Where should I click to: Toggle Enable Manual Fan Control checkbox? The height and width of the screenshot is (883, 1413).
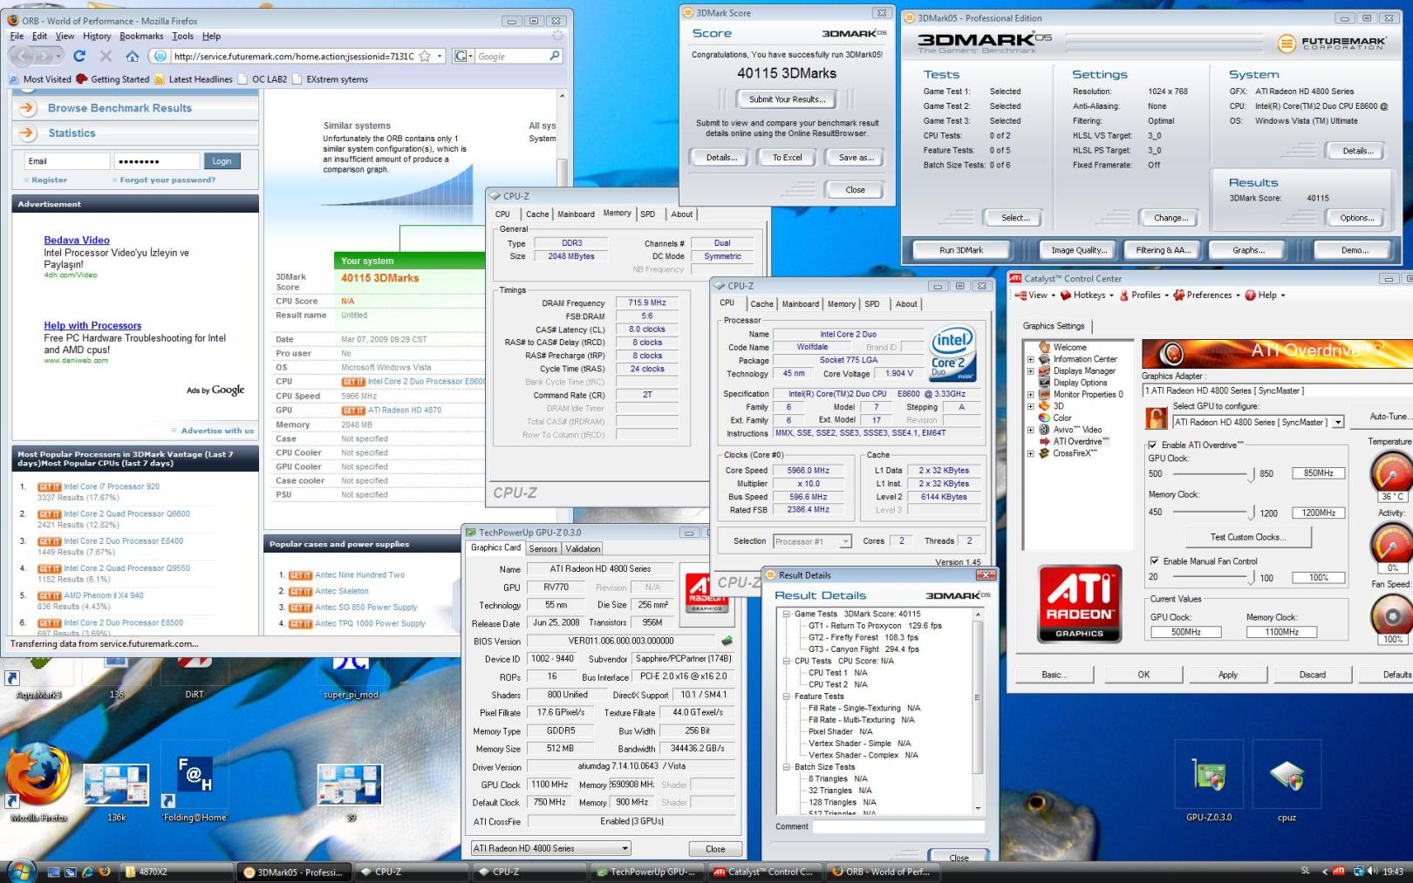click(x=1155, y=561)
